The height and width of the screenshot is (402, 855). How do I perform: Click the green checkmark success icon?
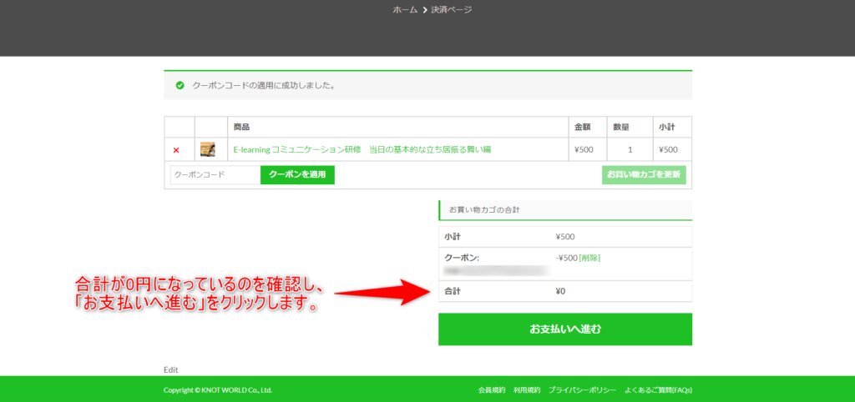(x=180, y=85)
